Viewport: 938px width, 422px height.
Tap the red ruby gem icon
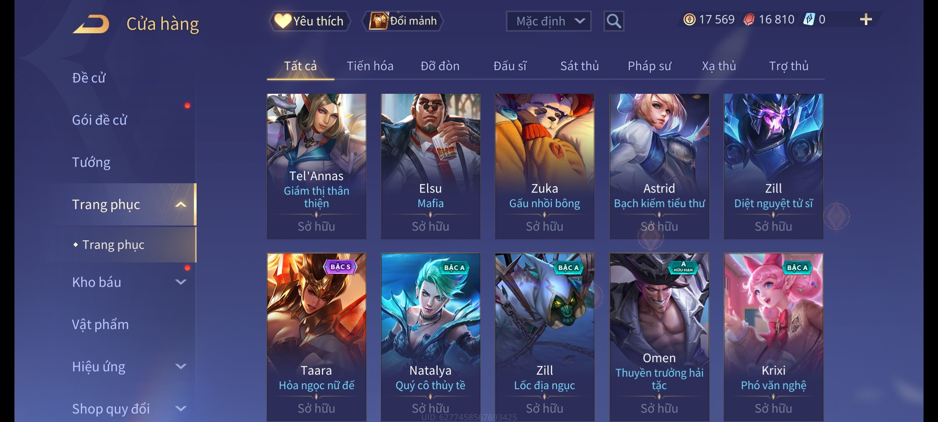click(749, 20)
